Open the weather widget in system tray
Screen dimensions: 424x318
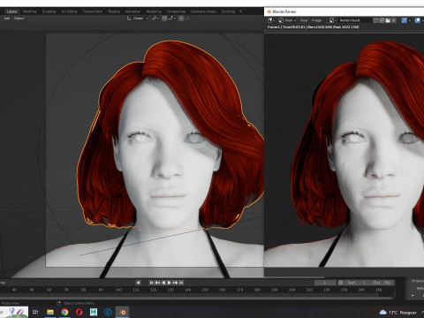pyautogui.click(x=398, y=313)
